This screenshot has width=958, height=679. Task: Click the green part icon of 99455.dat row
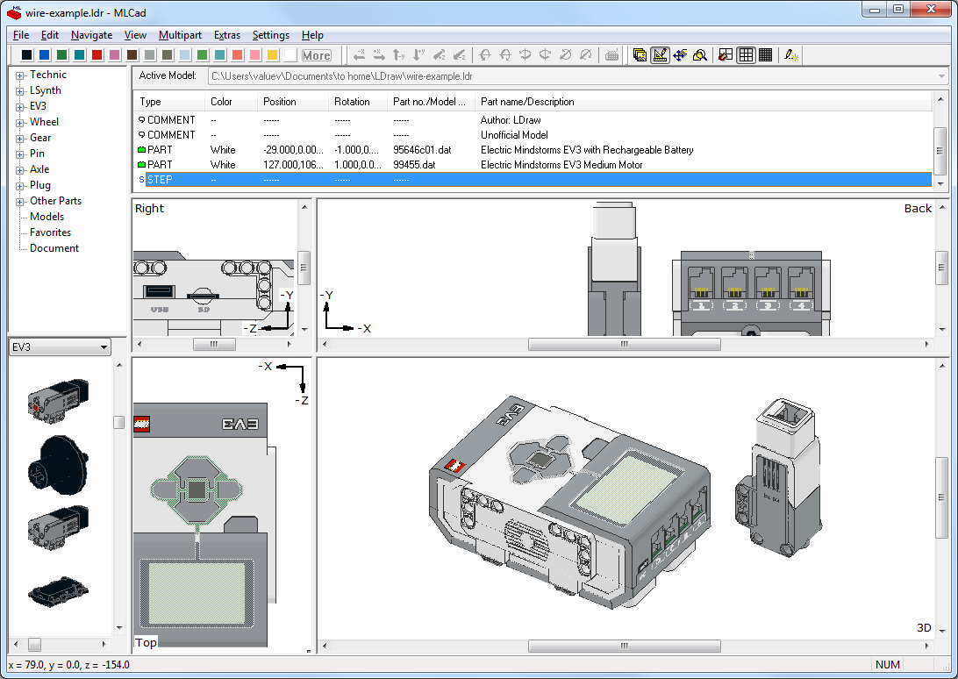(142, 164)
